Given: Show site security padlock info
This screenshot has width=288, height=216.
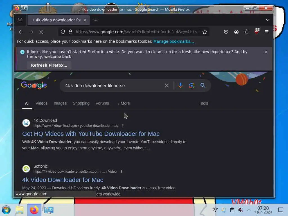Looking at the screenshot, I should pyautogui.click(x=71, y=32).
